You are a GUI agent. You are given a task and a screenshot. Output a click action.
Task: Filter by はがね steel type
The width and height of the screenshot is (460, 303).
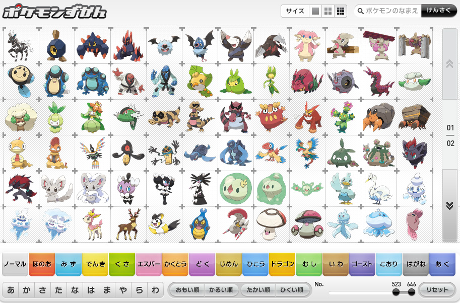point(416,264)
